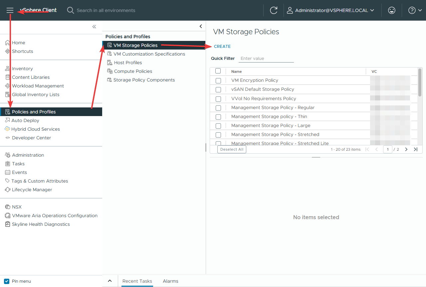The height and width of the screenshot is (287, 426).
Task: Open the Administrator@VSPHERE.LOCAL user dropdown
Action: pos(330,10)
